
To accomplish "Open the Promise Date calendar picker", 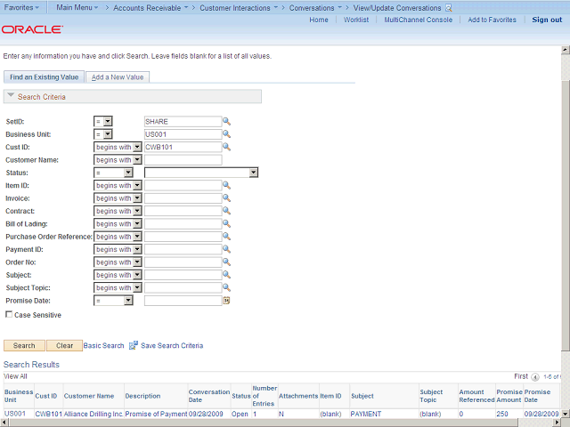I will (226, 301).
